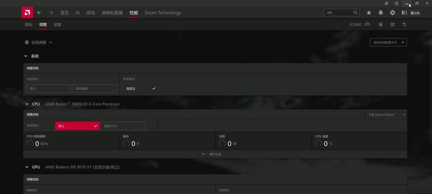Open notifications bell icon

(381, 13)
